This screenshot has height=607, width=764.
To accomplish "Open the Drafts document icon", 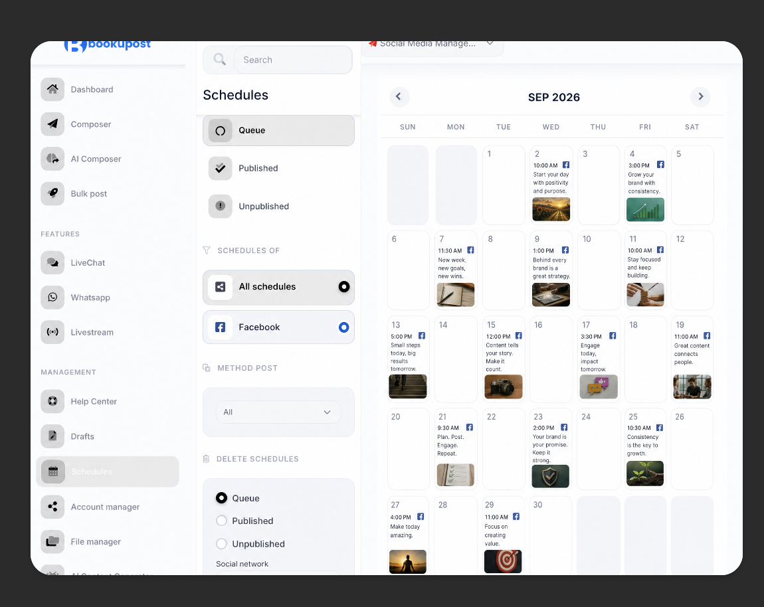I will pyautogui.click(x=52, y=436).
